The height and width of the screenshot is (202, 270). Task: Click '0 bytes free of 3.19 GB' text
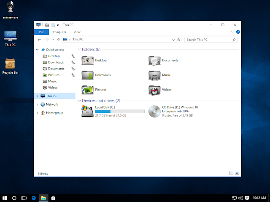point(177,115)
